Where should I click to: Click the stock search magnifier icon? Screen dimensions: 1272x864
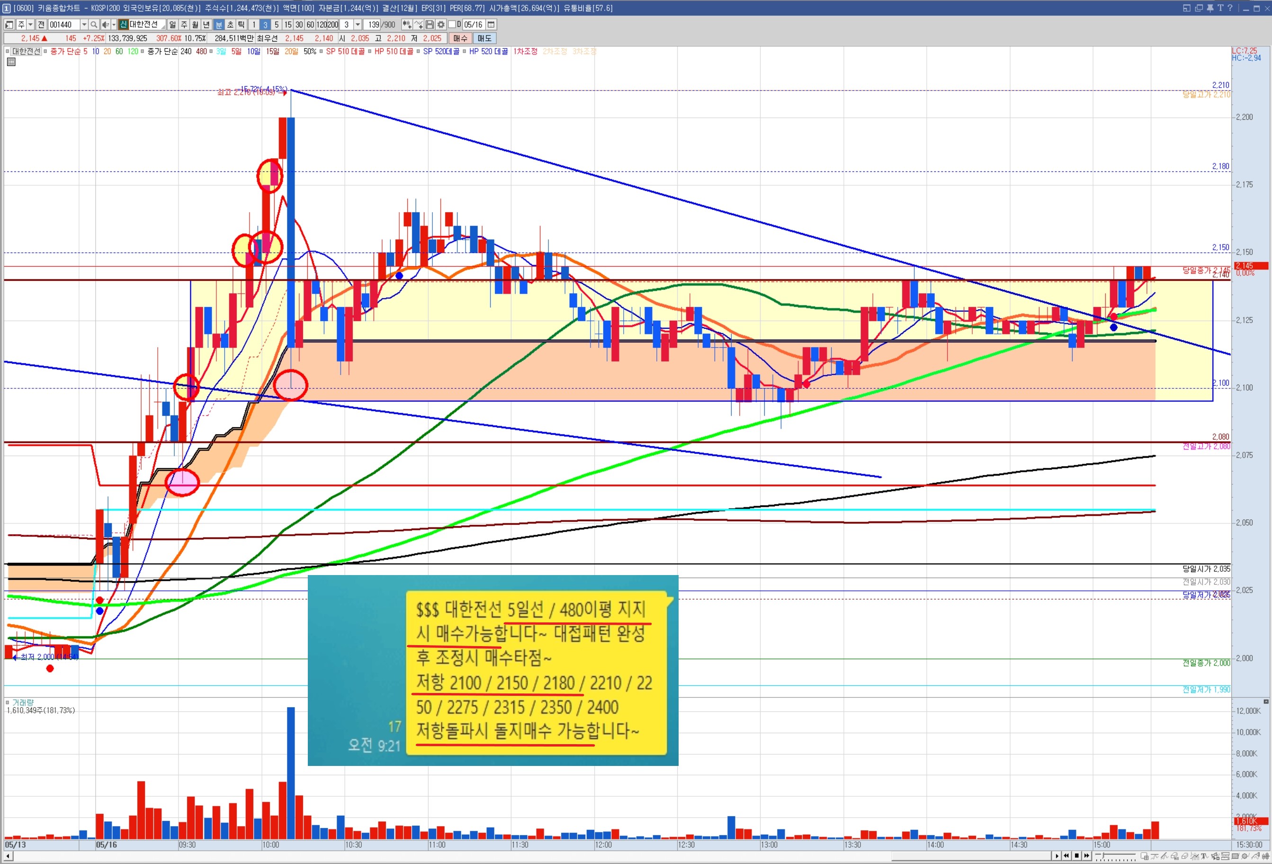click(94, 25)
